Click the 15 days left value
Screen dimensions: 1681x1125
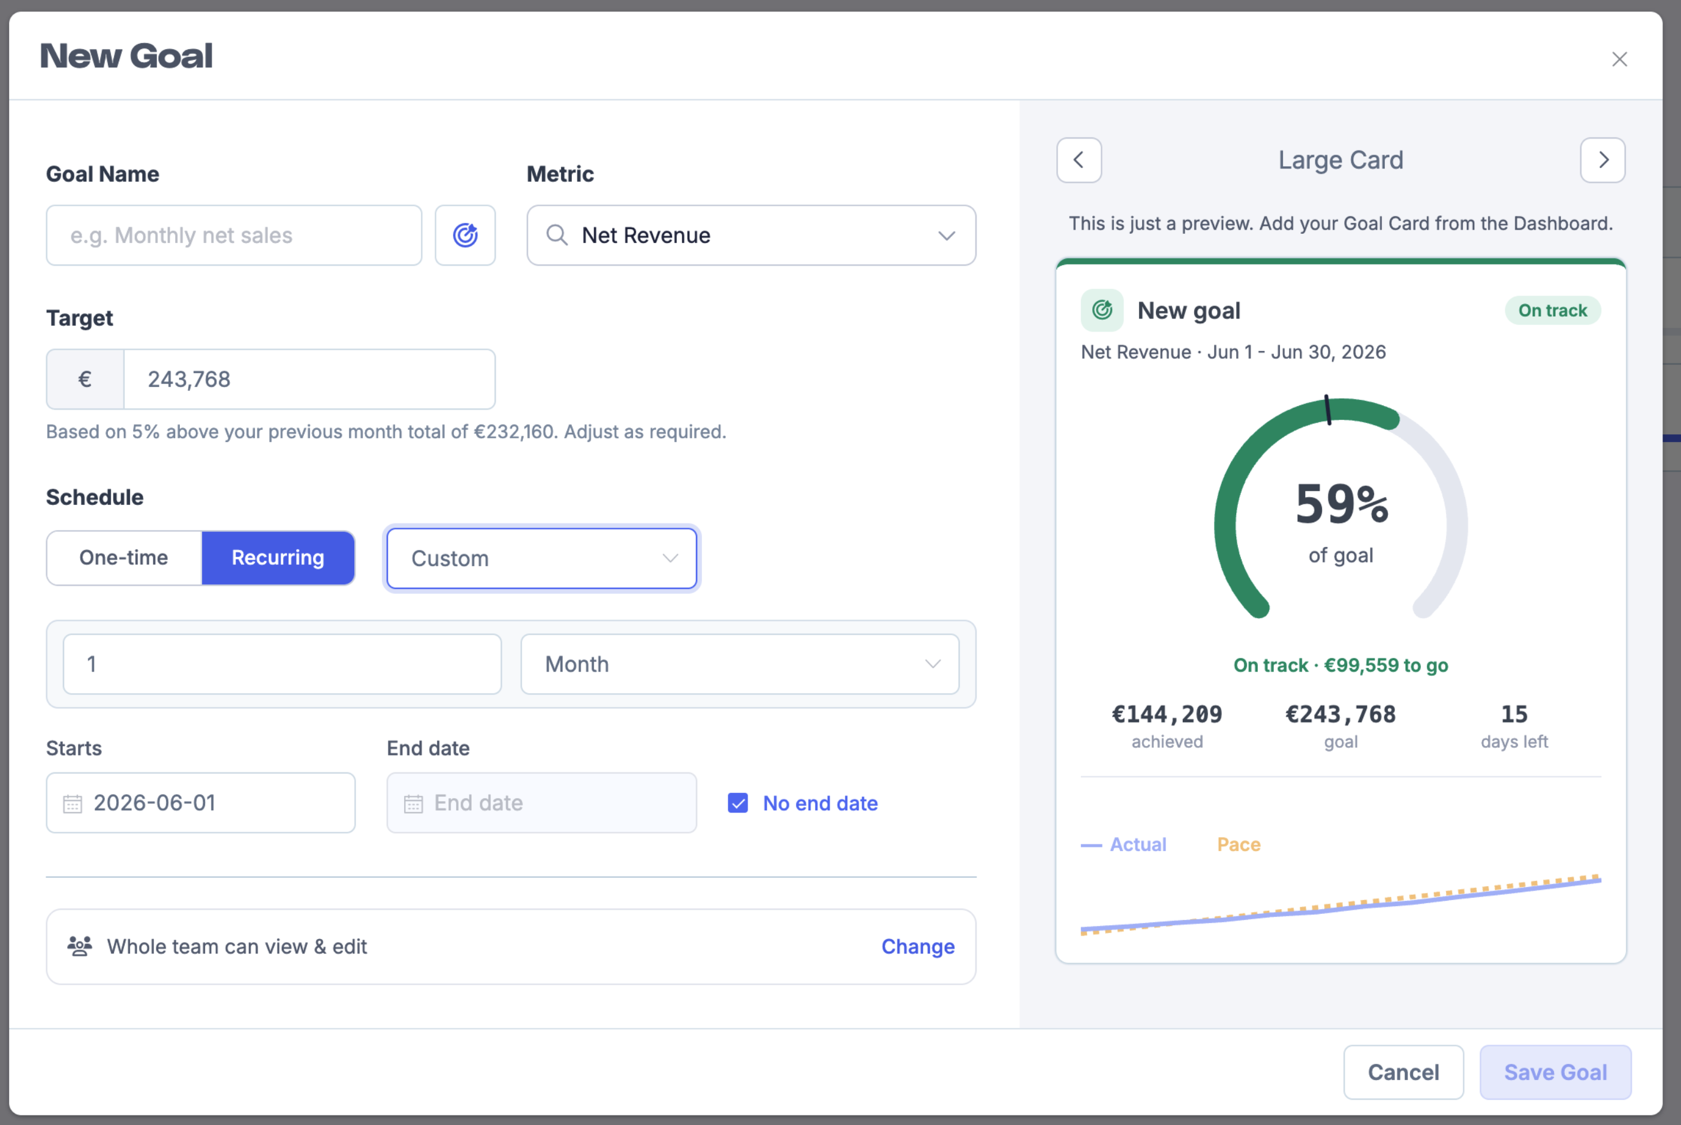(x=1514, y=714)
